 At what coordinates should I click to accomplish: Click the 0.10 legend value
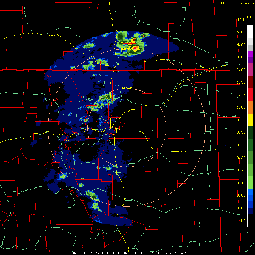(x=241, y=183)
